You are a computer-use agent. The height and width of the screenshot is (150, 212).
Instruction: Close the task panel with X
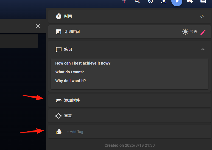(x=38, y=26)
